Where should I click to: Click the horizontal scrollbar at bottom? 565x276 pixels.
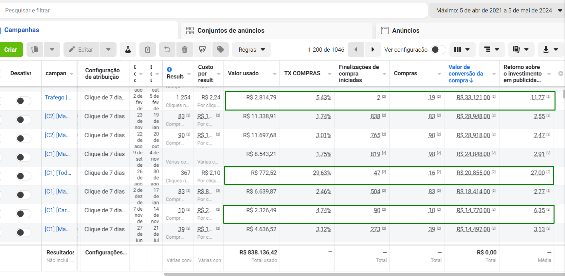point(364,274)
